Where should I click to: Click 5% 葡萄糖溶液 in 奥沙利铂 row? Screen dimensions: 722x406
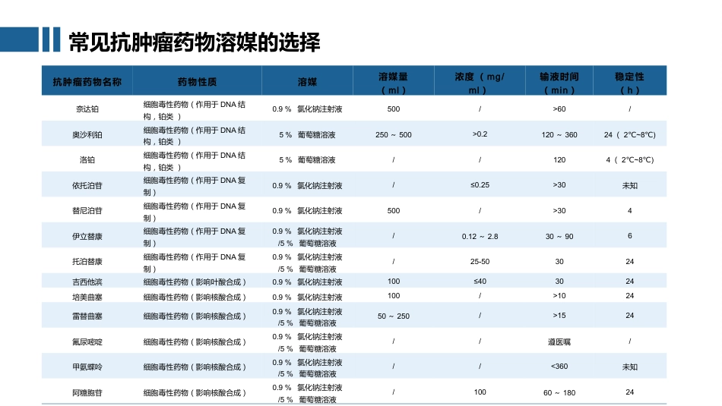(x=307, y=135)
